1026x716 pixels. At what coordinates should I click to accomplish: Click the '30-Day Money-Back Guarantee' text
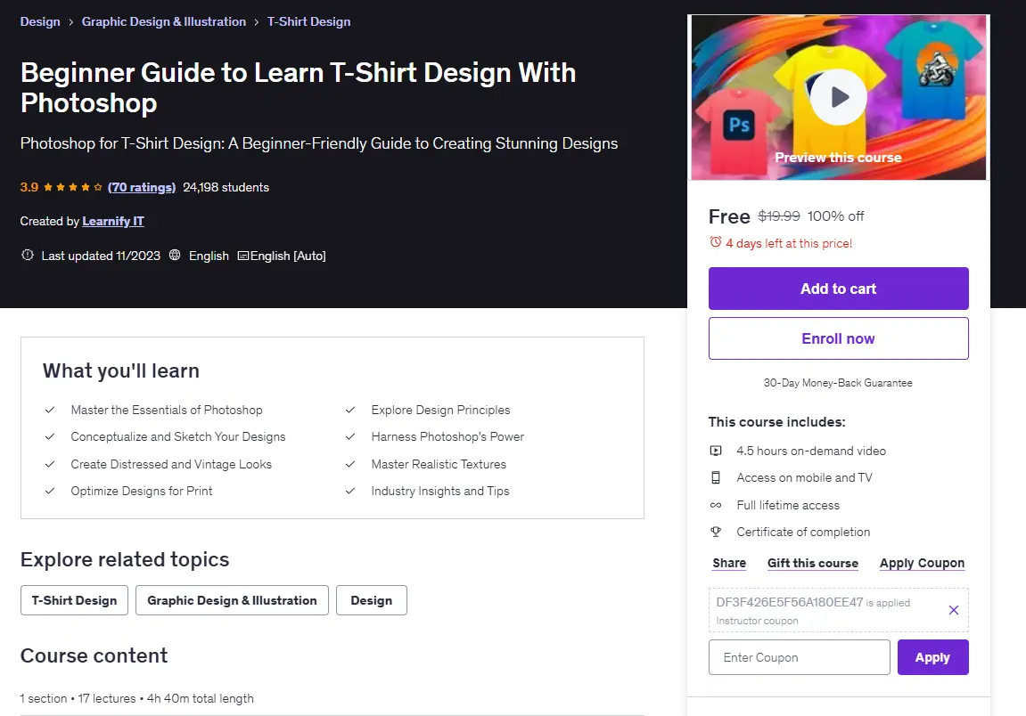click(x=838, y=383)
